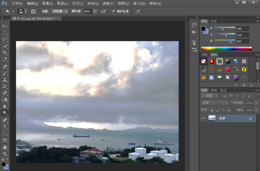This screenshot has height=171, width=260.
Task: Select the Horizontal Type tool
Action: tap(5, 127)
